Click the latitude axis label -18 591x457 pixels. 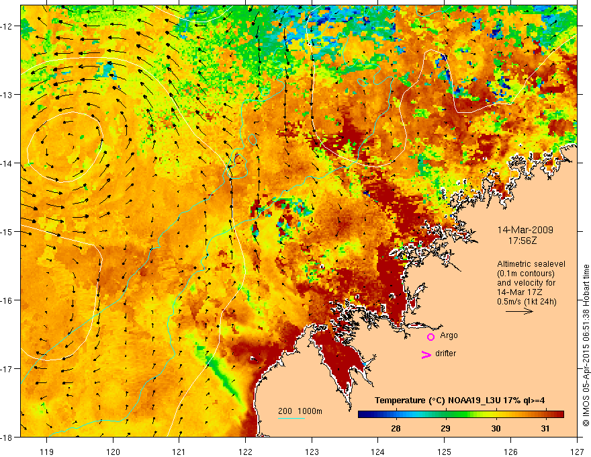pyautogui.click(x=8, y=438)
